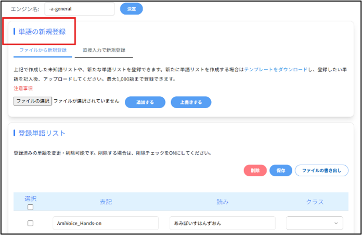Click the 保存 button
Viewport: 362px width, 235px height.
(281, 170)
